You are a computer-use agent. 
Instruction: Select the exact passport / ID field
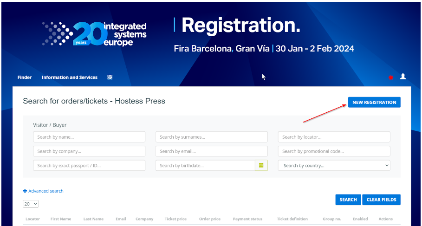tap(89, 165)
